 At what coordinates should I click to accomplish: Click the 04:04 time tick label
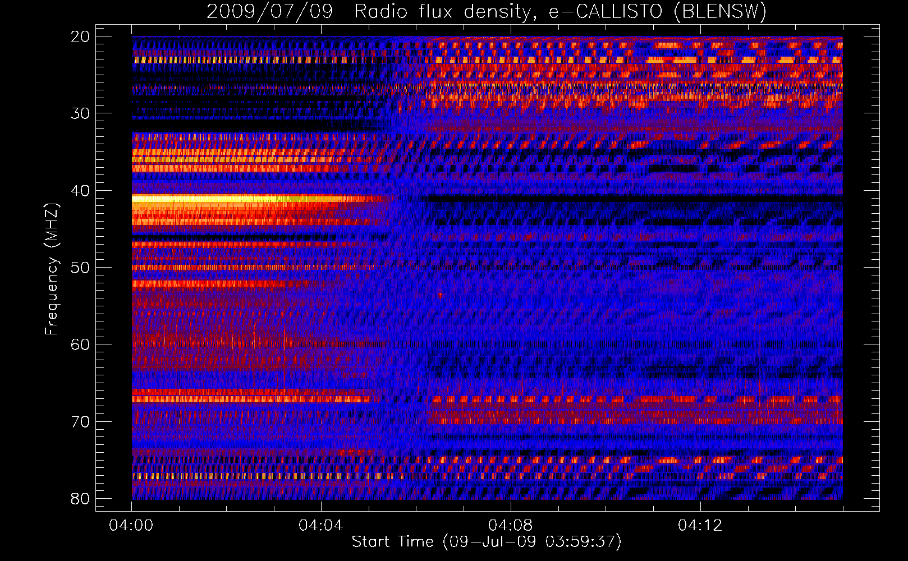[321, 526]
